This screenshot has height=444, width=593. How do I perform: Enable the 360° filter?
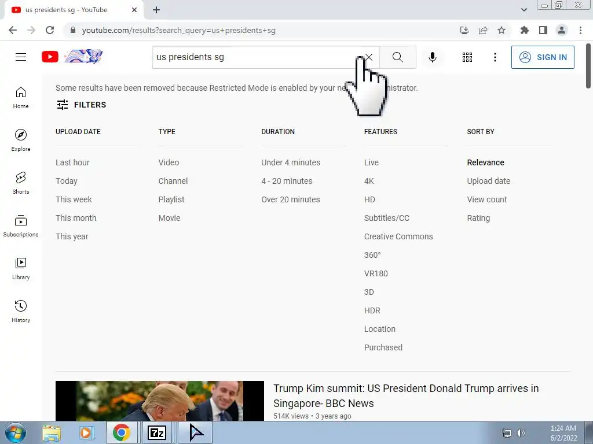[372, 255]
